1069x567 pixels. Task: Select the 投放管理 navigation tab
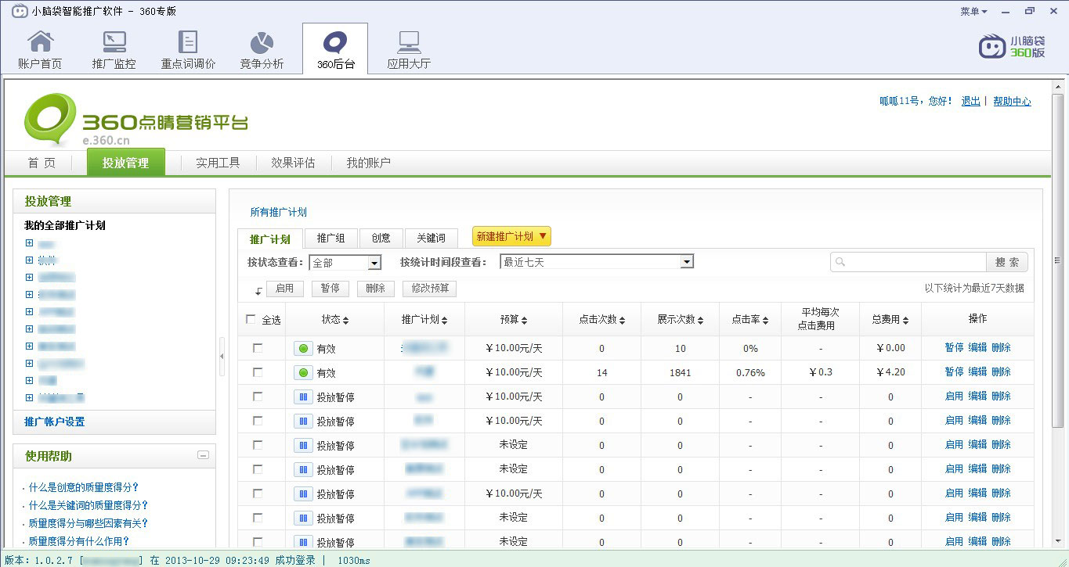point(125,163)
